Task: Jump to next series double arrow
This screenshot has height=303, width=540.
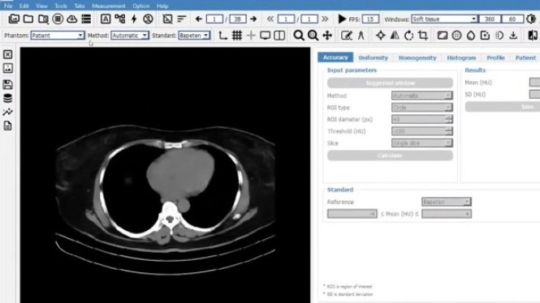Action: 325,19
